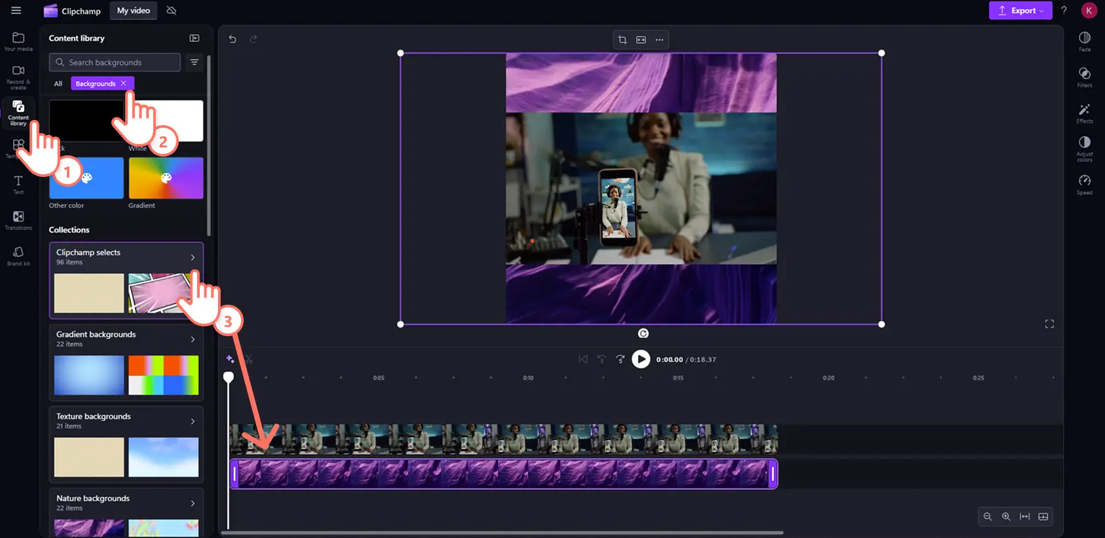1105x538 pixels.
Task: Open the filter options beside search
Action: (195, 62)
